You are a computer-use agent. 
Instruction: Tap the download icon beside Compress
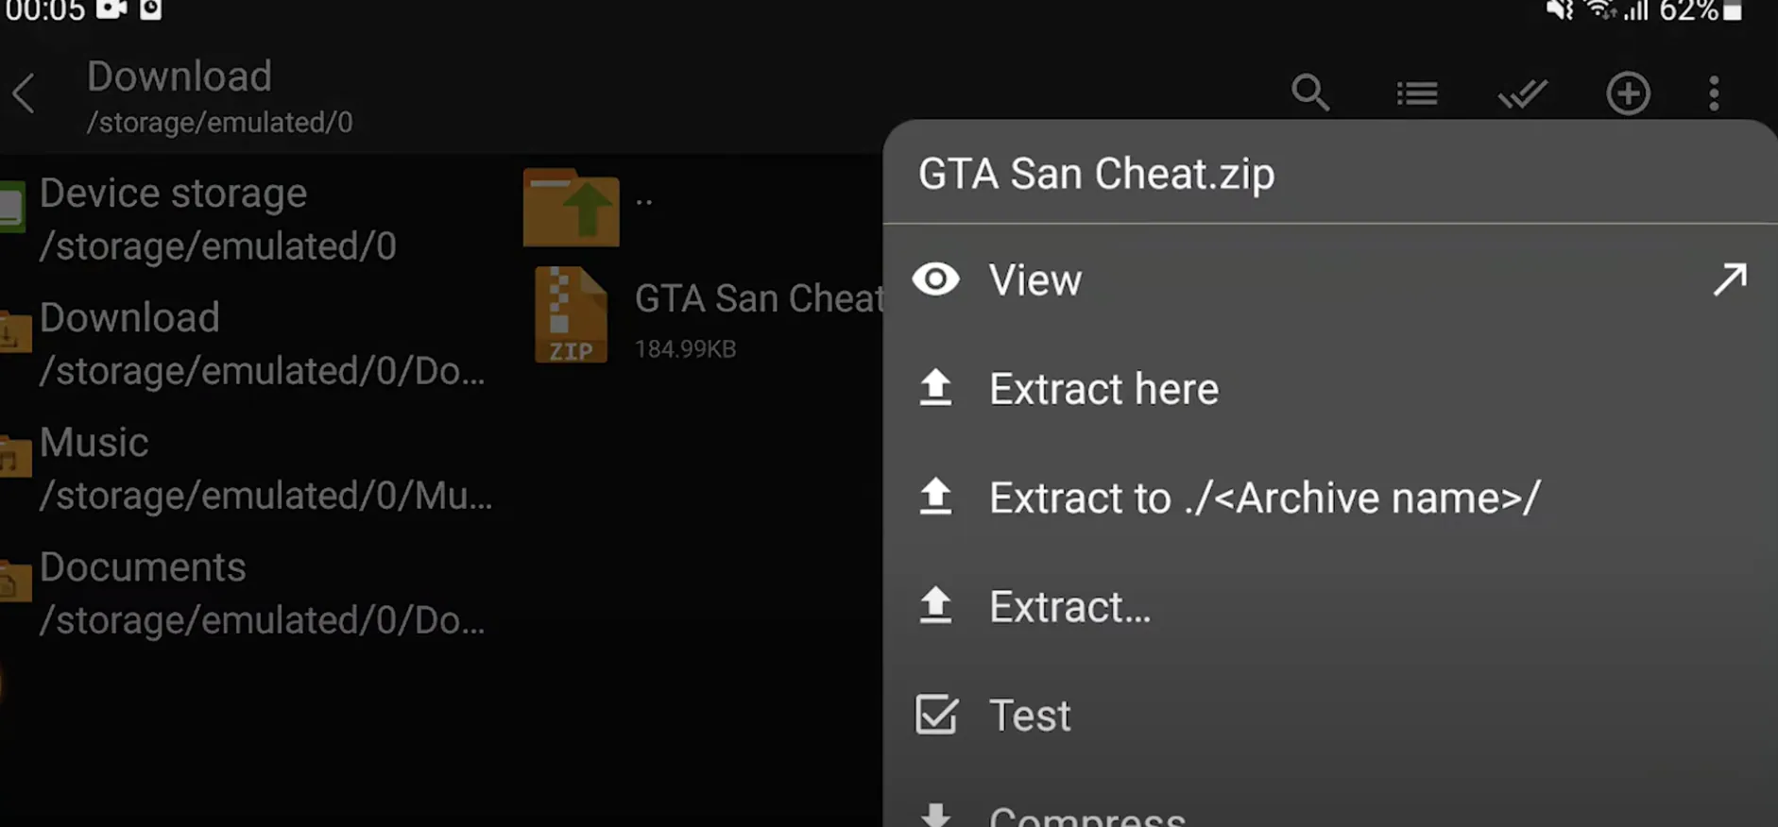[935, 815]
